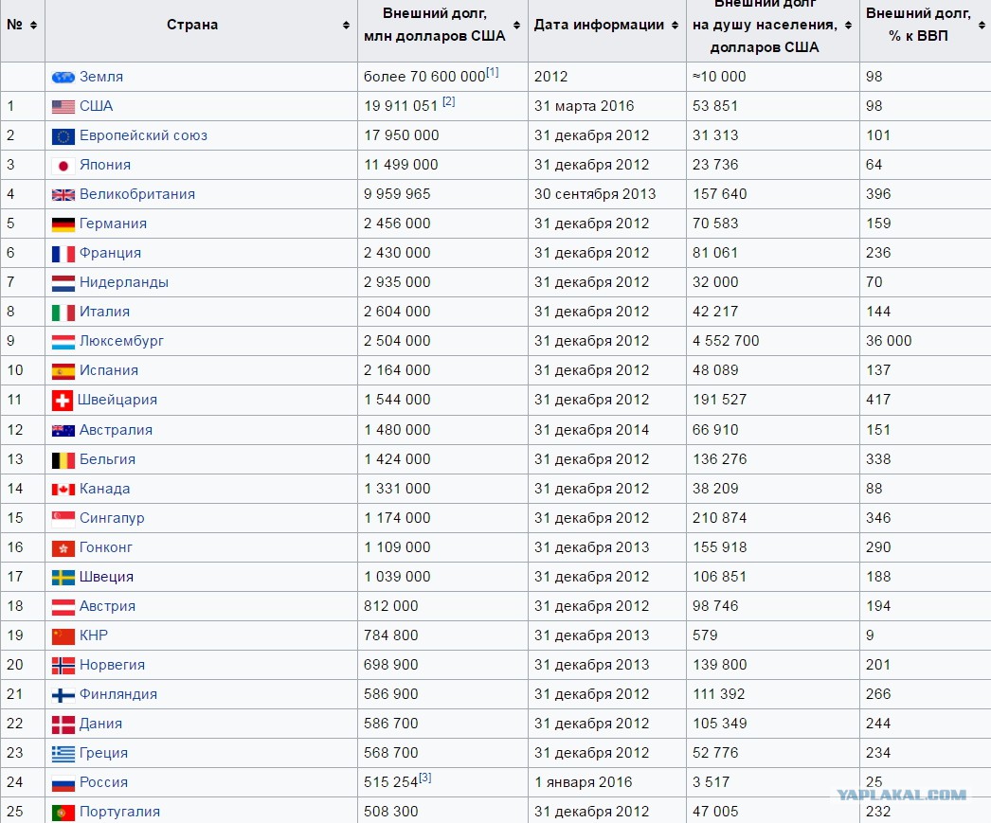This screenshot has width=991, height=823.
Task: Open the Люксембург country link
Action: tap(121, 341)
